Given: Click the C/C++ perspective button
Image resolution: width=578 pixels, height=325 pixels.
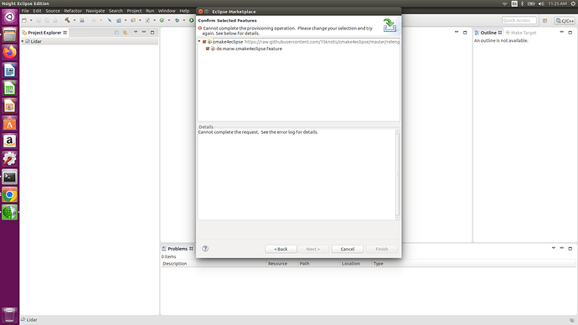Looking at the screenshot, I should (x=565, y=21).
